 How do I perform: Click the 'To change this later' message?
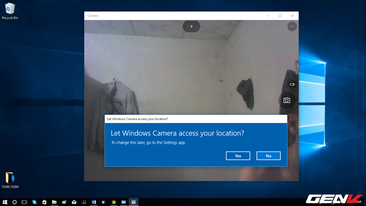(149, 142)
